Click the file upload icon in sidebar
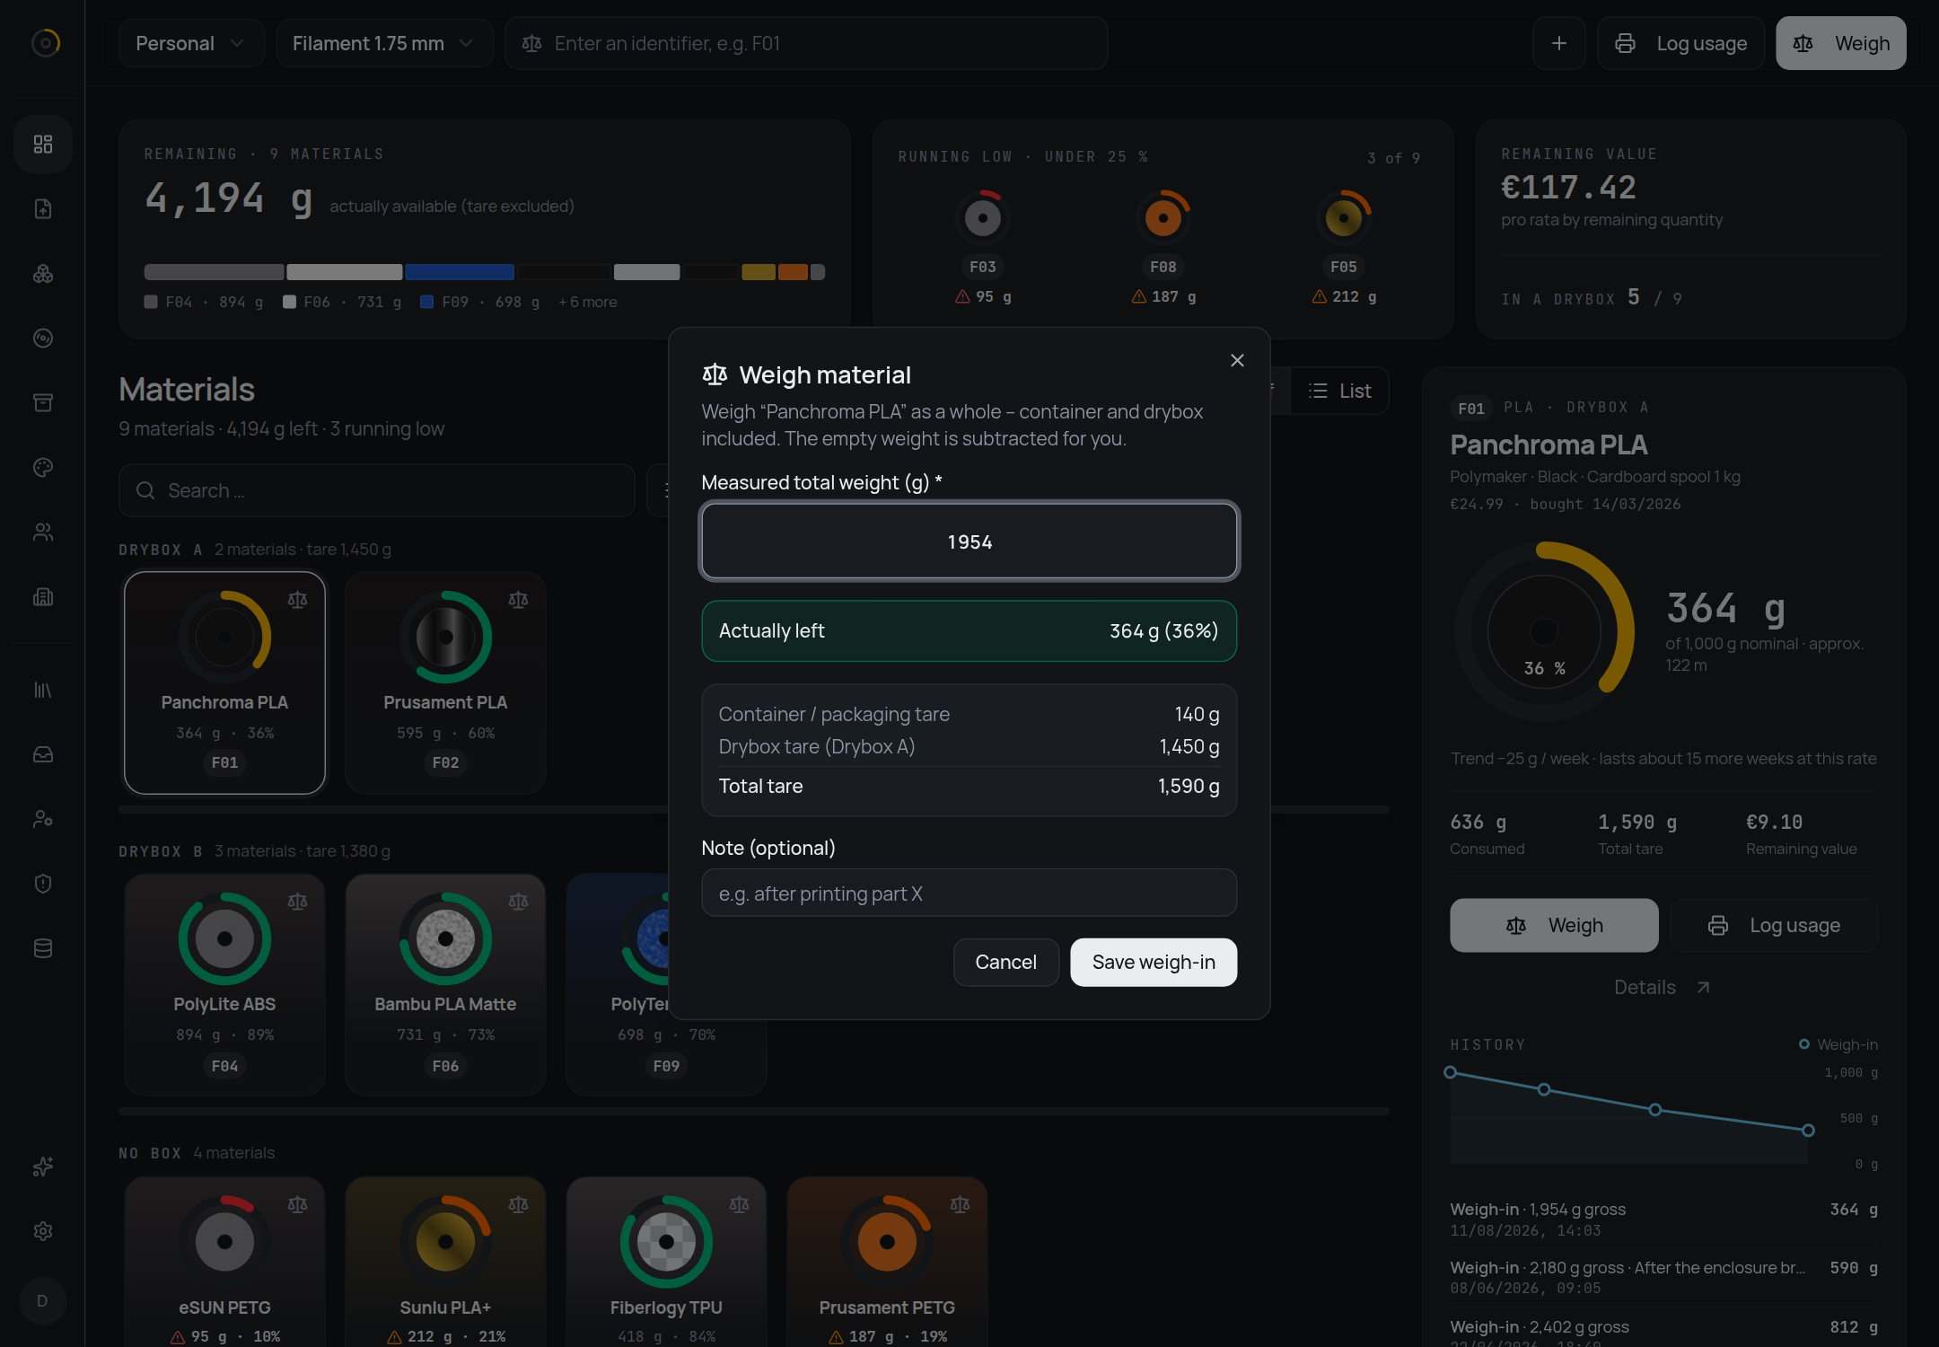 43,208
